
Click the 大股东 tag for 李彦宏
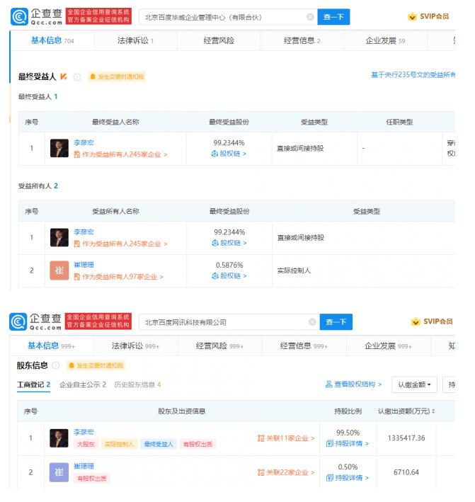coord(86,444)
